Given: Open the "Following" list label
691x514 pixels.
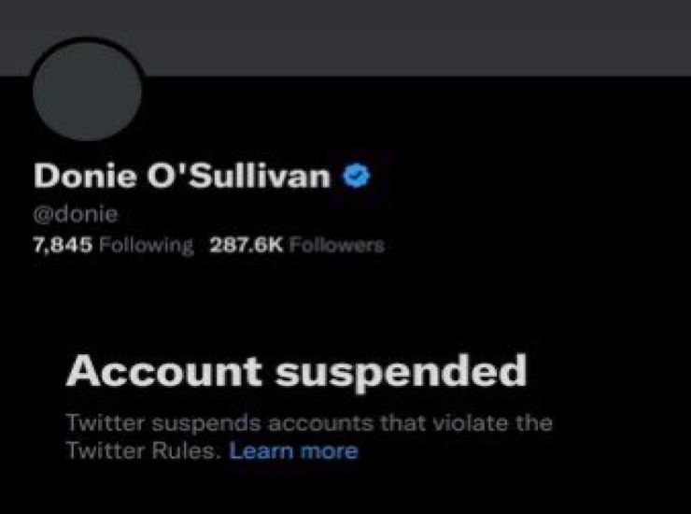Looking at the screenshot, I should [x=145, y=246].
